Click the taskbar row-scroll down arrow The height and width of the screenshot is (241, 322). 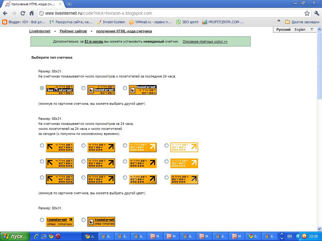pos(282,238)
